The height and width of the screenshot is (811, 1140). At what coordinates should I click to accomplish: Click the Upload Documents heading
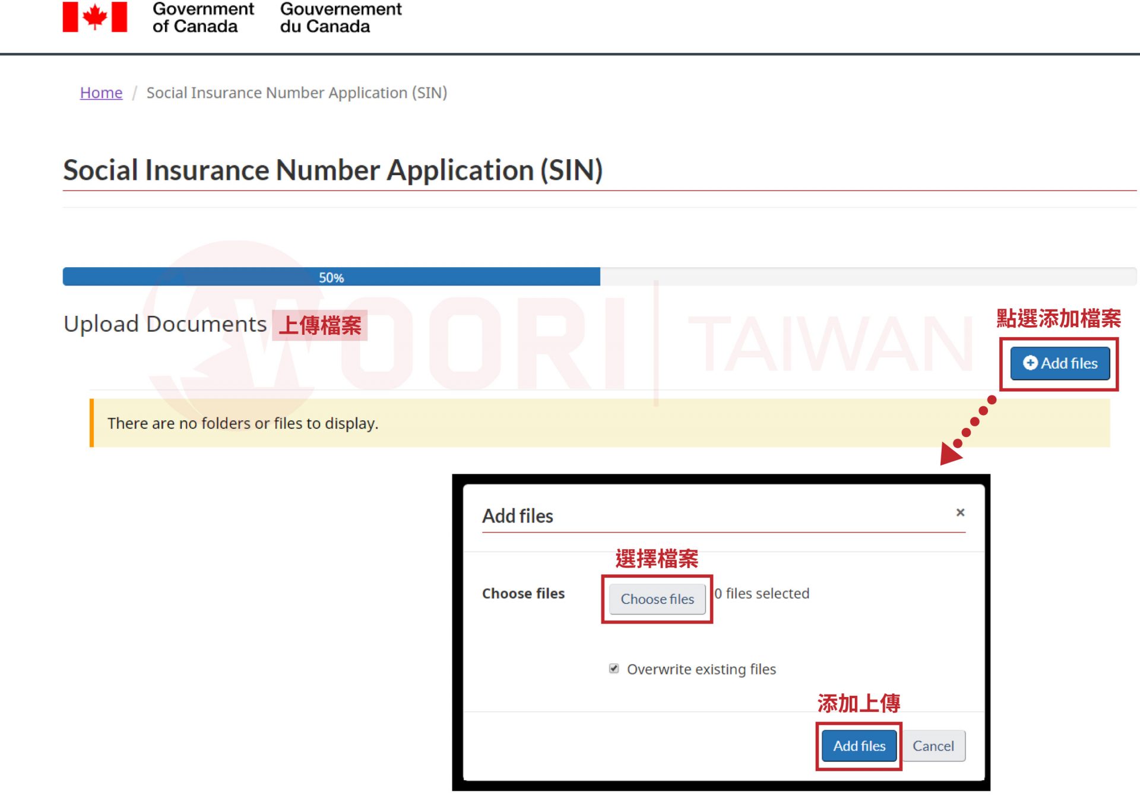click(x=165, y=324)
